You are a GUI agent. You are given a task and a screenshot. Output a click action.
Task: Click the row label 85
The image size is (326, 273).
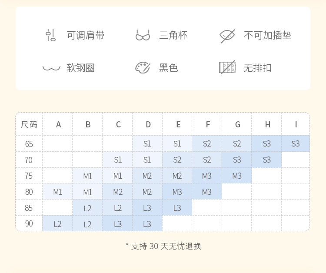coord(29,208)
